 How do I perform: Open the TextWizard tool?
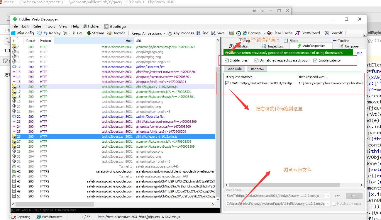pos(308,33)
